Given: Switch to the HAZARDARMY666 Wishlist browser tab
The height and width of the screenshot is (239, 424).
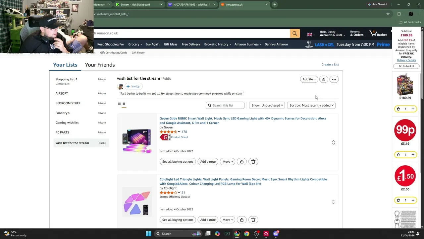Looking at the screenshot, I should tap(192, 4).
